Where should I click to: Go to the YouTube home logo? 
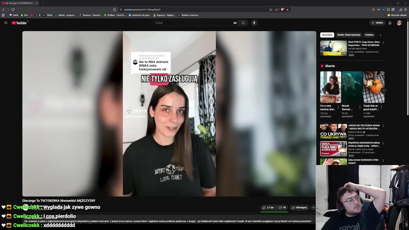20,23
